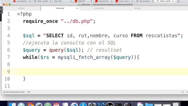The height and width of the screenshot is (106, 188).
Task: Click the SELECT keyword in the query
Action: 55,36
